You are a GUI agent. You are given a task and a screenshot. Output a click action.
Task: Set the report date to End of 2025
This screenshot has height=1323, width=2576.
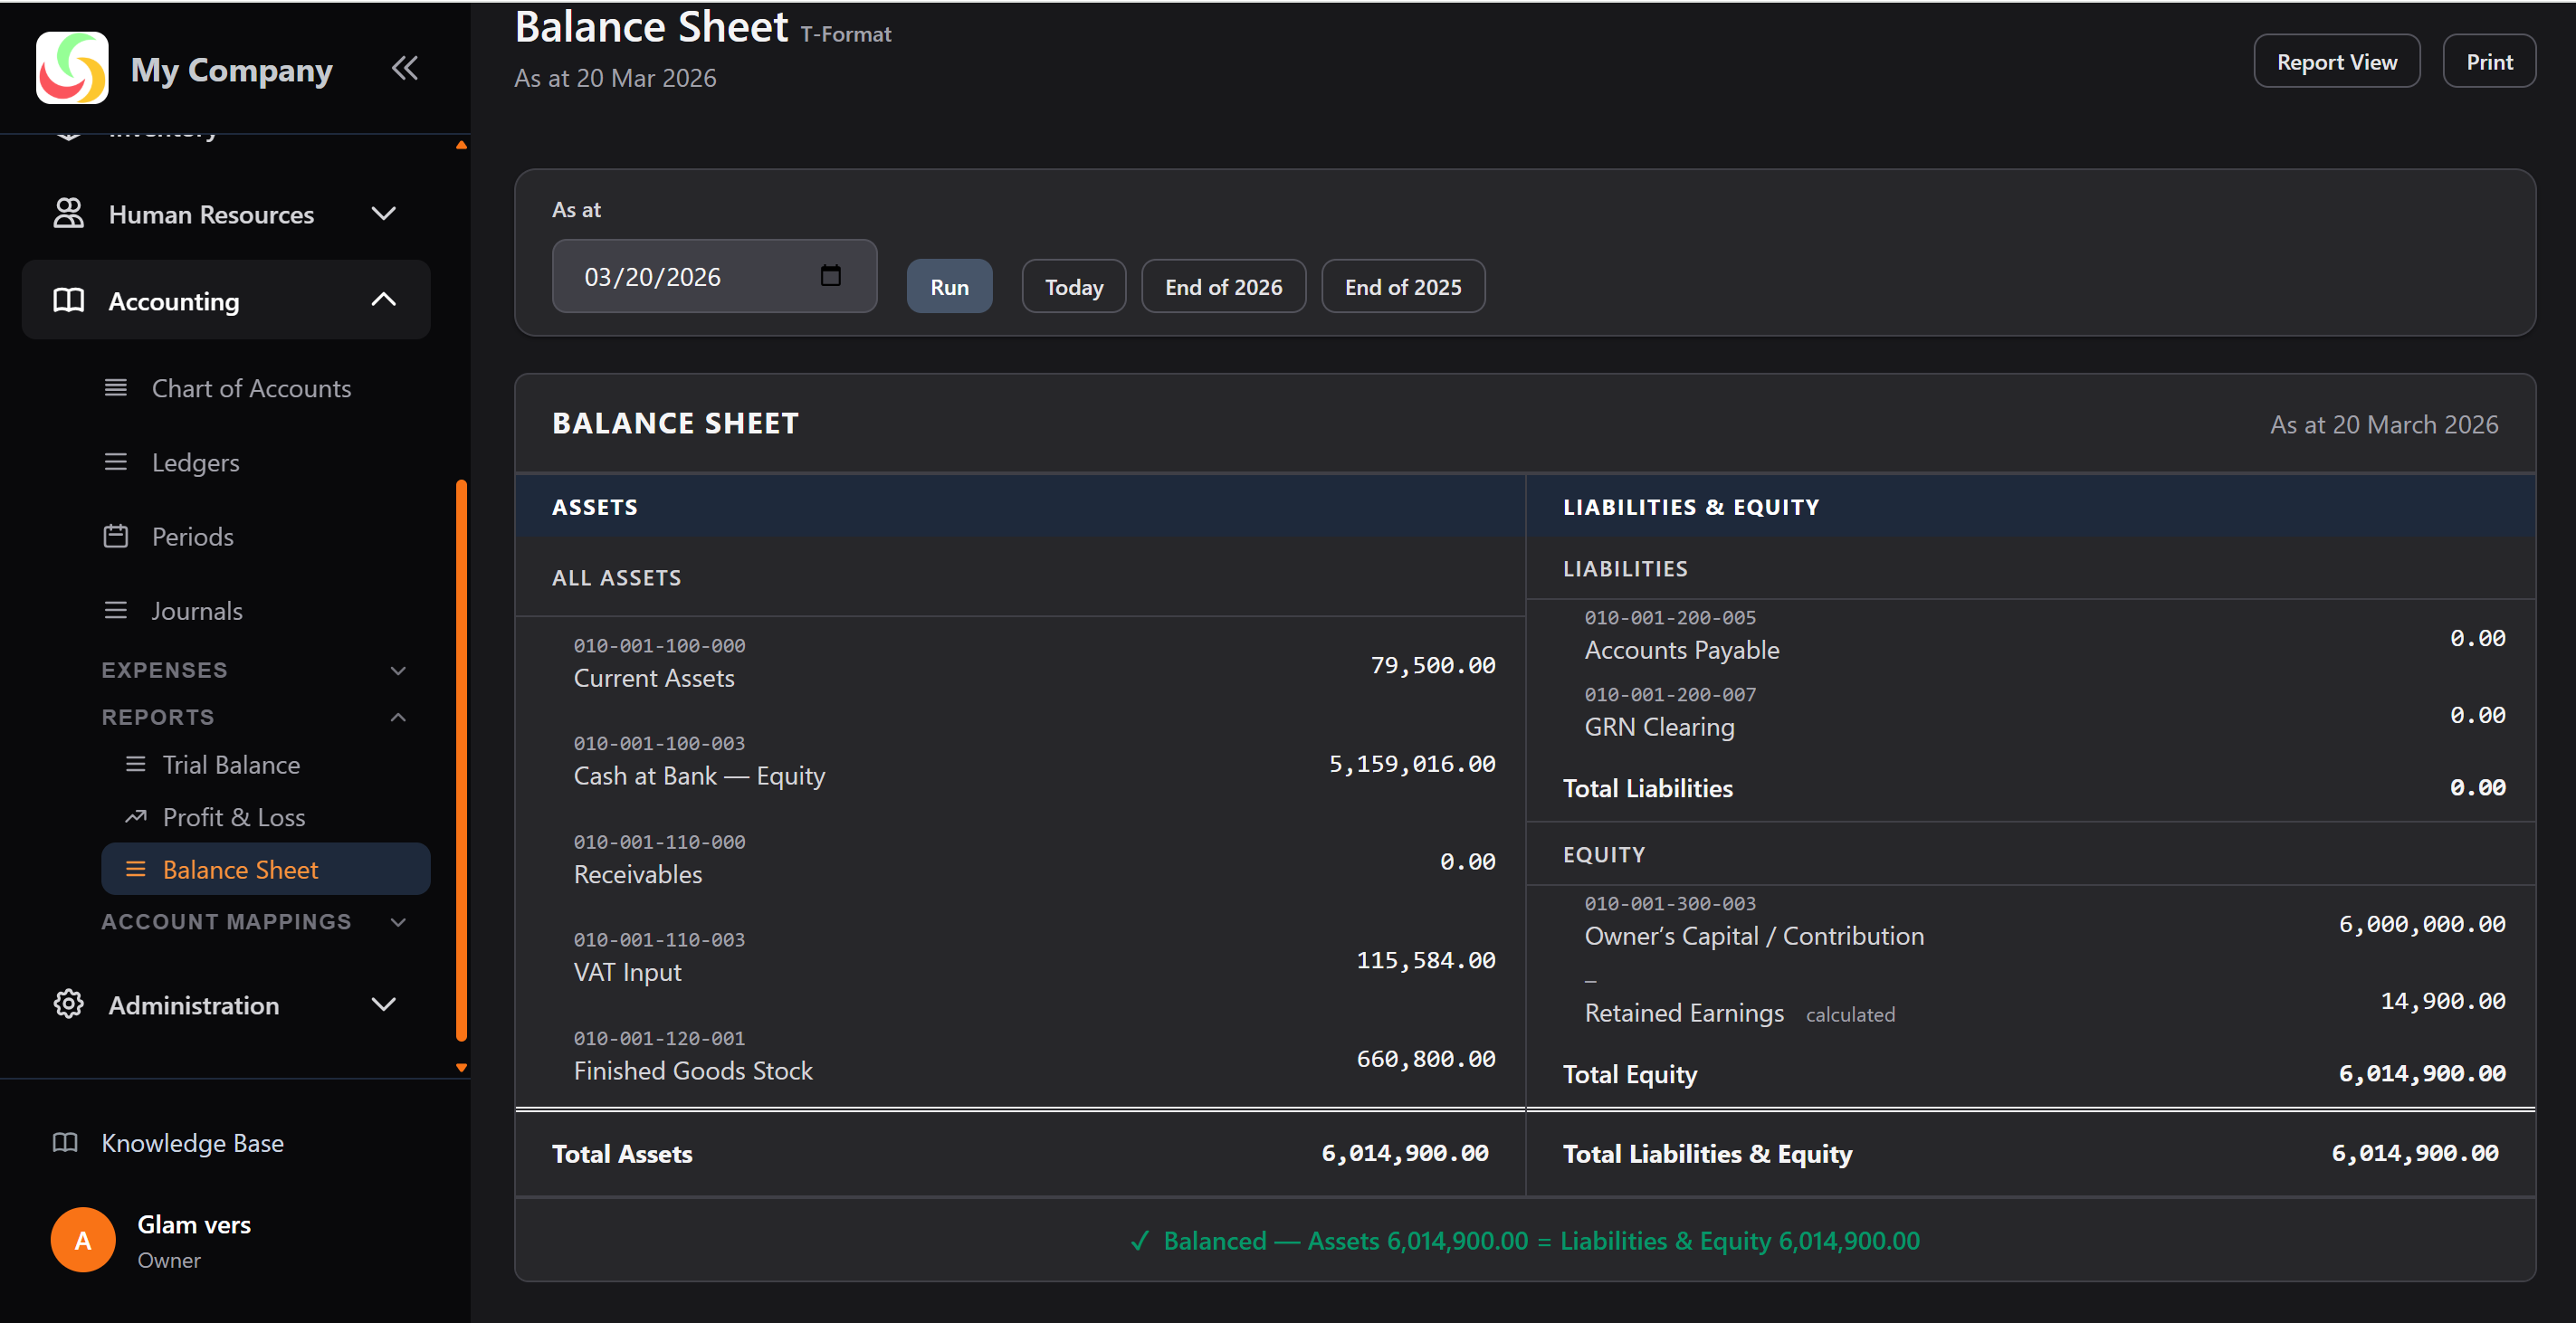click(1402, 286)
